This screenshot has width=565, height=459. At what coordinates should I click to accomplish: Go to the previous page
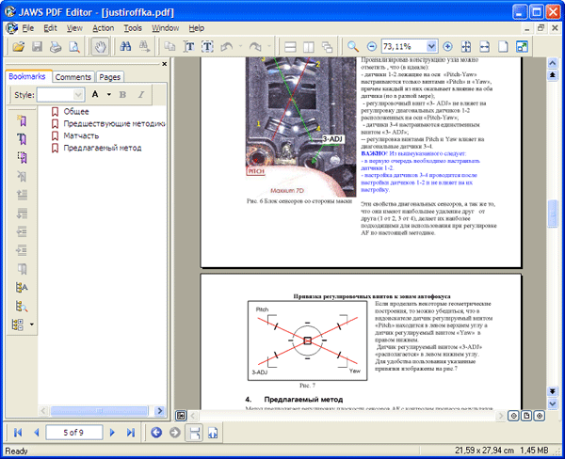[36, 433]
